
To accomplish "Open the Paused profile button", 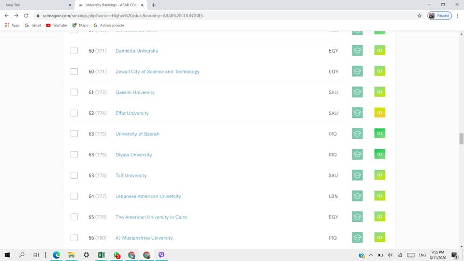I will [x=439, y=15].
